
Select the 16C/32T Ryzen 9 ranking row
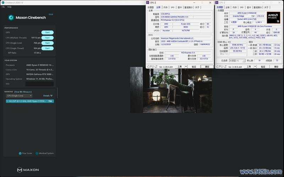[x=30, y=101]
